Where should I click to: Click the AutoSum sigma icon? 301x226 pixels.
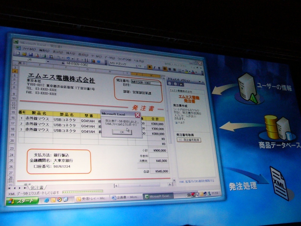78,59
